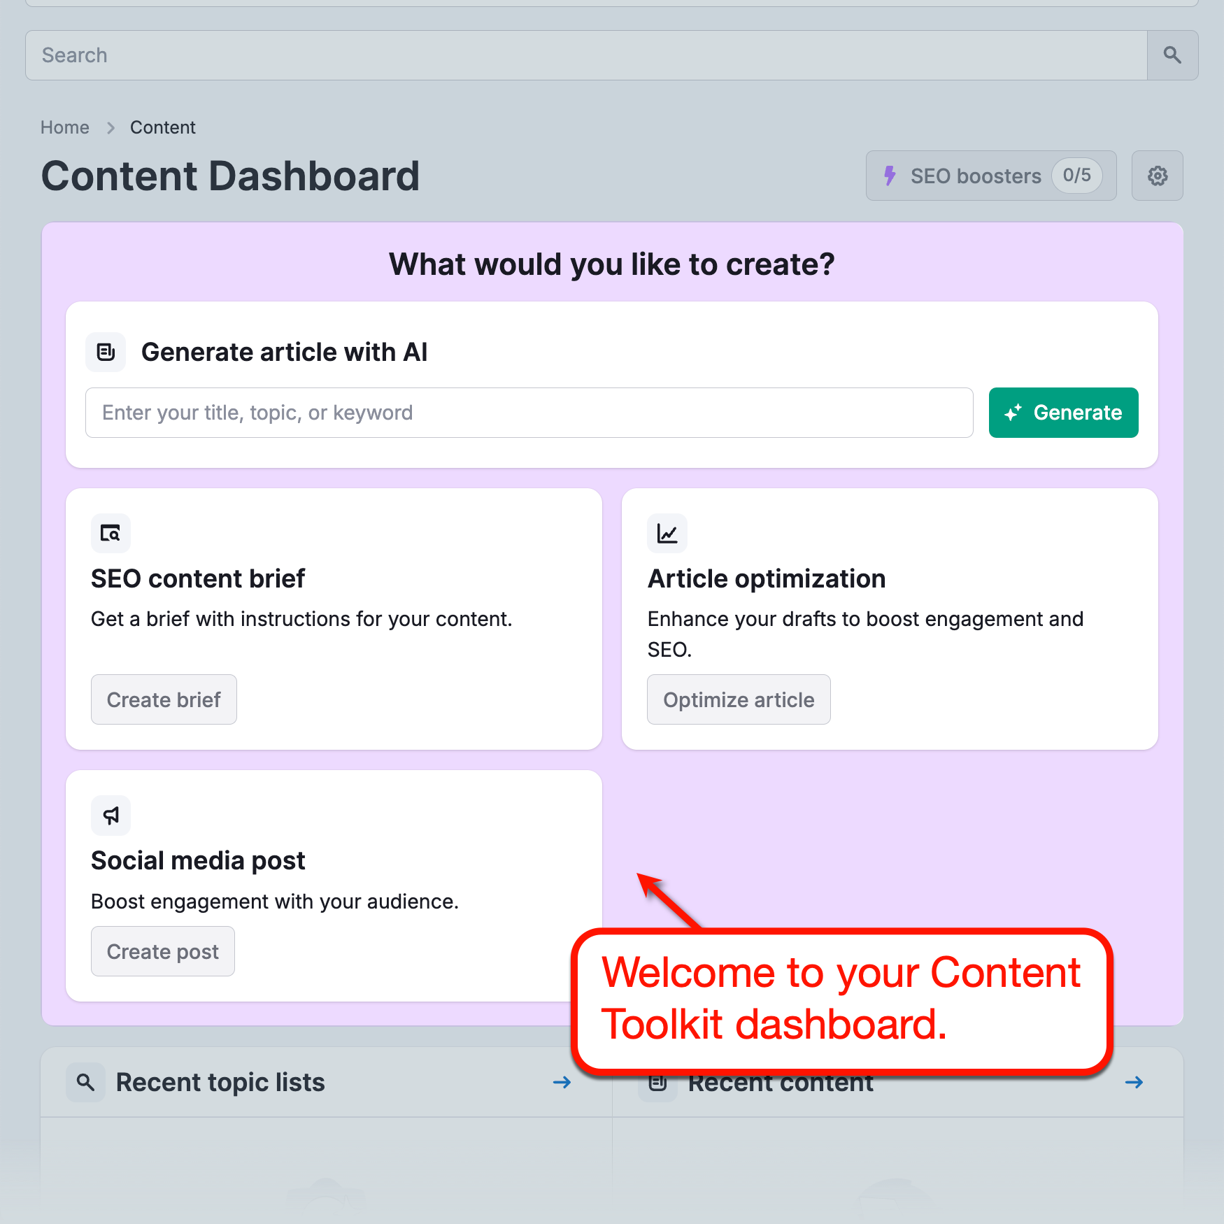Click the magnifier icon beside Recent topic lists
The height and width of the screenshot is (1224, 1224).
click(x=85, y=1081)
